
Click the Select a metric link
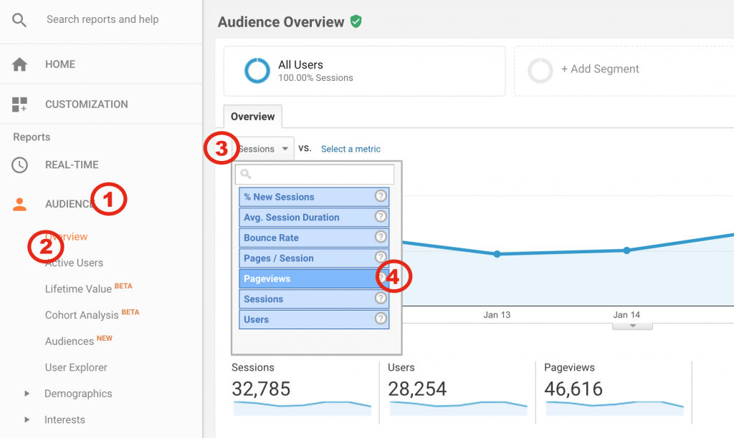click(x=351, y=149)
